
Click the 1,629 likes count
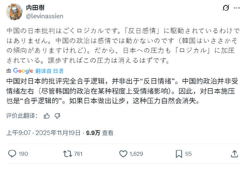click(136, 154)
